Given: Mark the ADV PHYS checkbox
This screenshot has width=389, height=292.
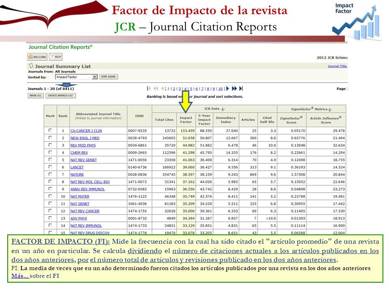Looking at the screenshot, I should tap(50, 218).
